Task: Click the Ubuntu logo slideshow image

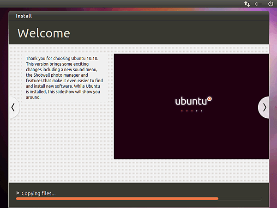Action: coord(192,106)
